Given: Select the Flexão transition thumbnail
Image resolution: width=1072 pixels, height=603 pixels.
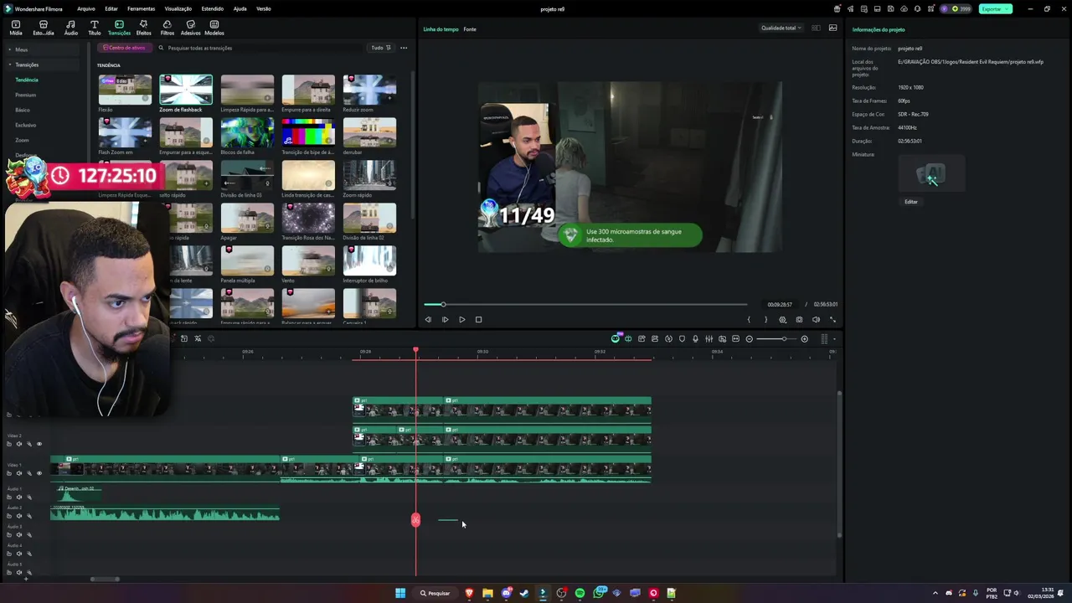Looking at the screenshot, I should [125, 90].
